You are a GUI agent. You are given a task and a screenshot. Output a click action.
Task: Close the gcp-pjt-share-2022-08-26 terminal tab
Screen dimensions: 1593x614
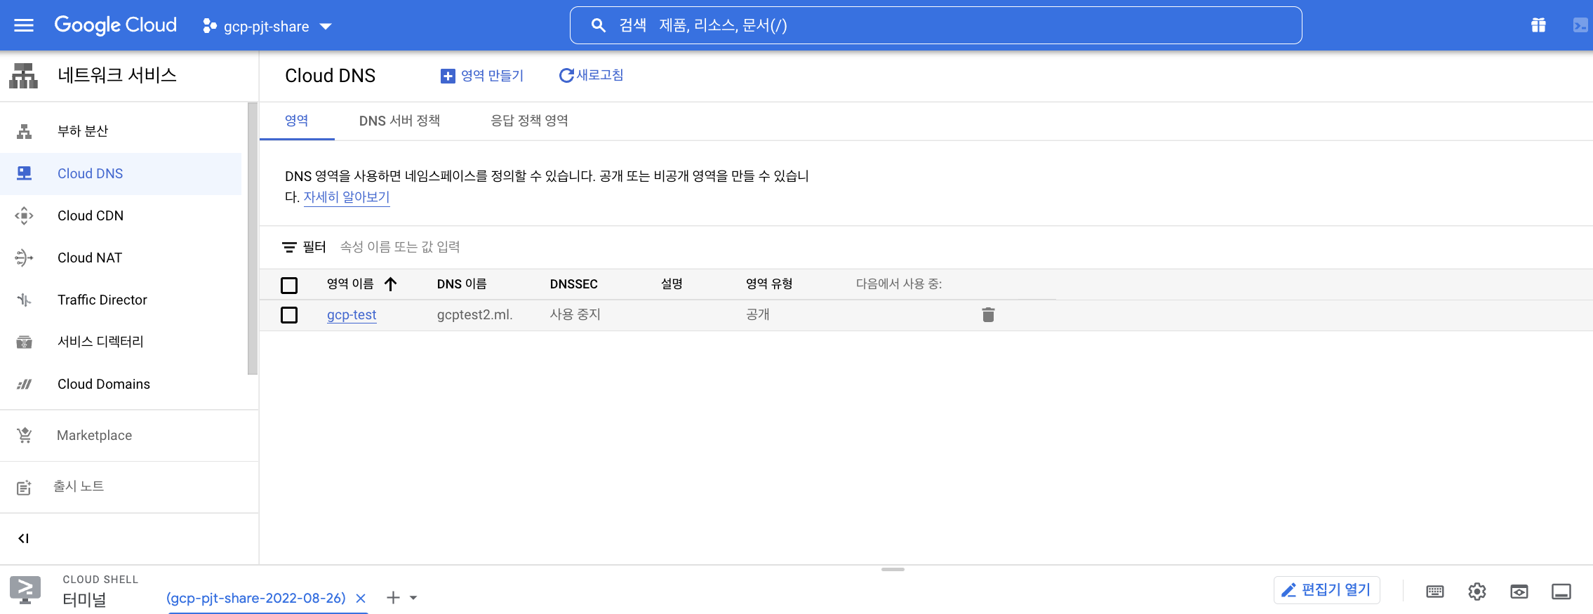[361, 598]
